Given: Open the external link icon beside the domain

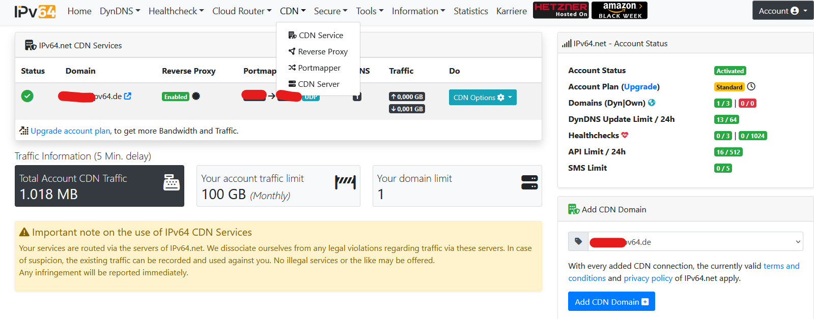Looking at the screenshot, I should (x=128, y=96).
